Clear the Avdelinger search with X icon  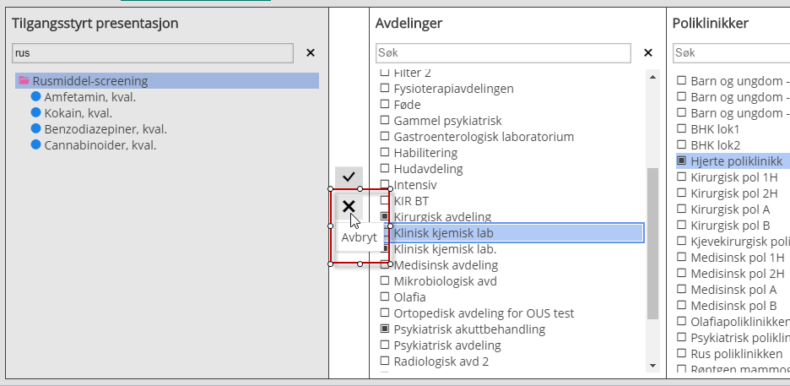[648, 53]
